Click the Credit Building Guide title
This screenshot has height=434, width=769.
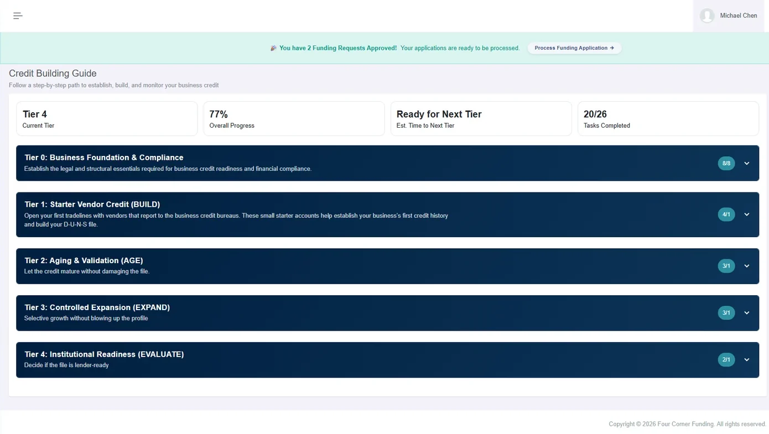(x=53, y=74)
